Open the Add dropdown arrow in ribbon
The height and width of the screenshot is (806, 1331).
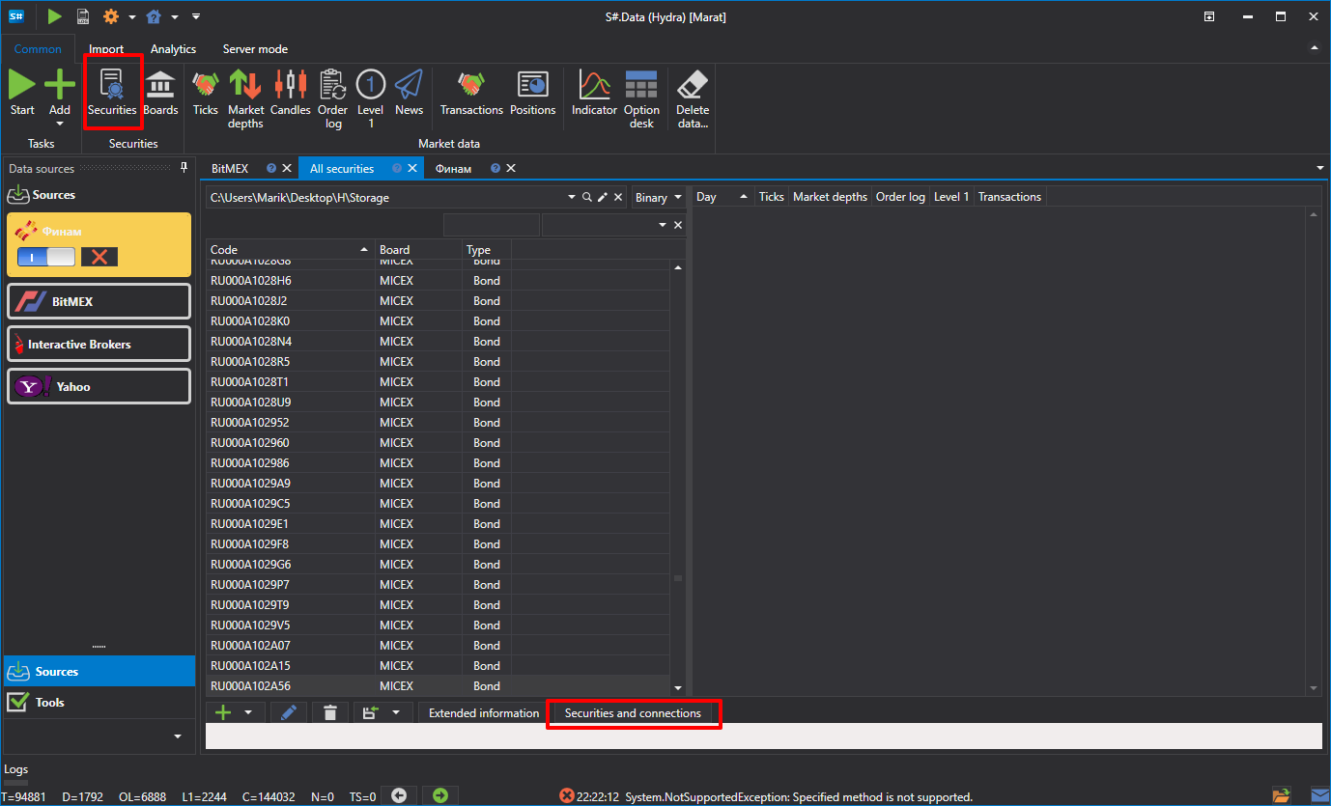60,124
